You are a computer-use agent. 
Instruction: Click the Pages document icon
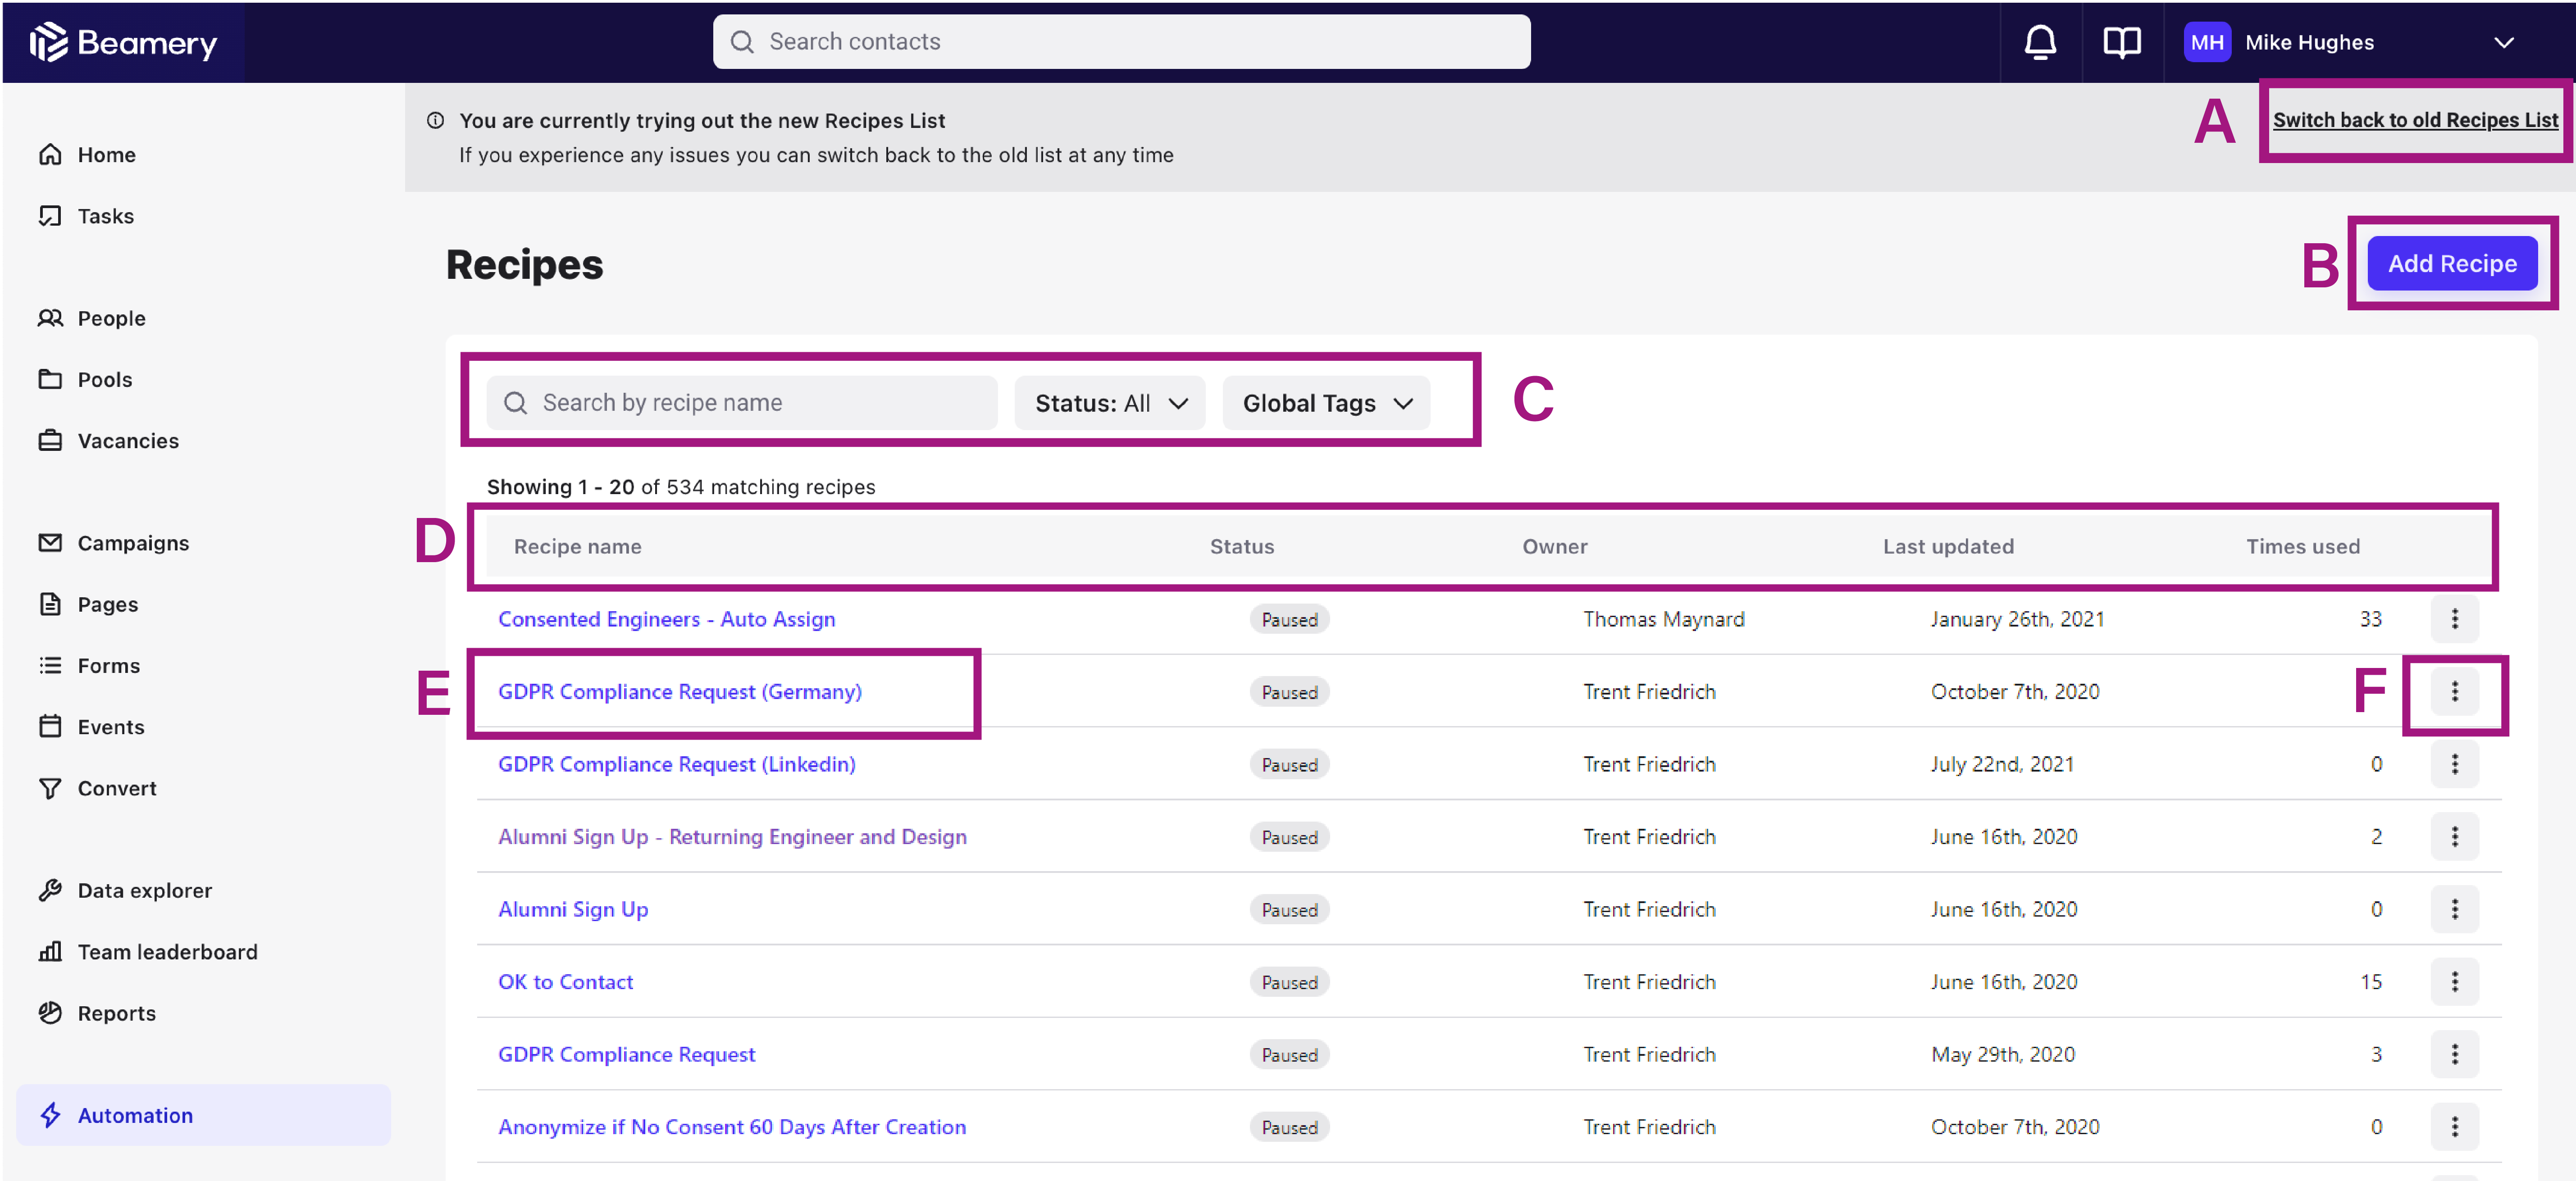pos(50,604)
